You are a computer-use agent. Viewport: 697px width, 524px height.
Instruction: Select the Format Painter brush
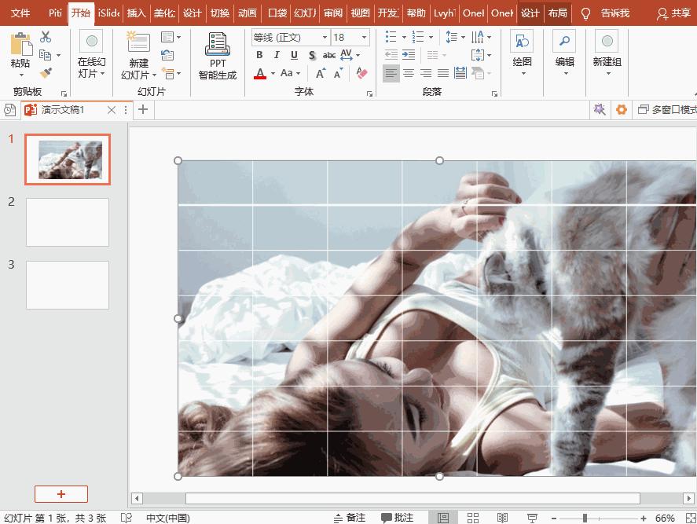[46, 73]
